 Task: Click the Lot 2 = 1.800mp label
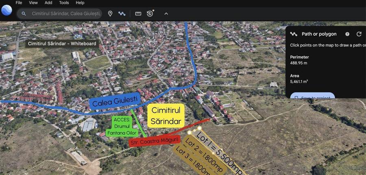pyautogui.click(x=204, y=156)
